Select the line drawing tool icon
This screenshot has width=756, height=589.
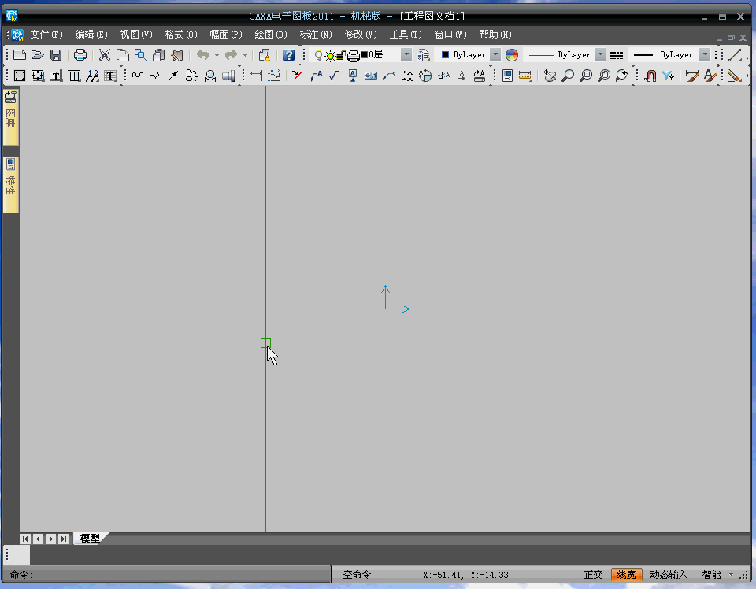pos(736,55)
